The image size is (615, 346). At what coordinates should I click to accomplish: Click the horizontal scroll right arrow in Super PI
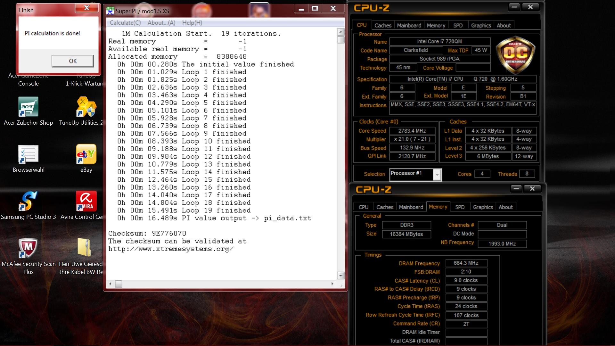[332, 284]
